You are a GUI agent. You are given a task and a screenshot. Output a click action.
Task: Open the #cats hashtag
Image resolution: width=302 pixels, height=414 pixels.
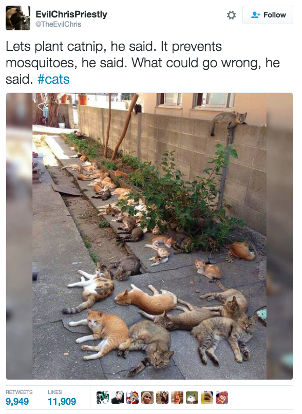point(53,79)
